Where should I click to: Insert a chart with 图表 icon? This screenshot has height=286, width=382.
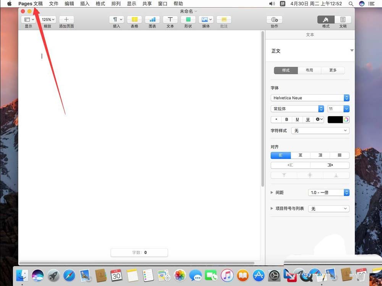click(x=152, y=19)
